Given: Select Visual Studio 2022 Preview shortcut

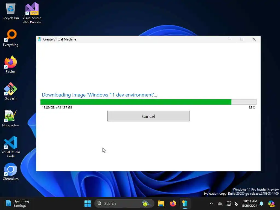Looking at the screenshot, I should (32, 13).
